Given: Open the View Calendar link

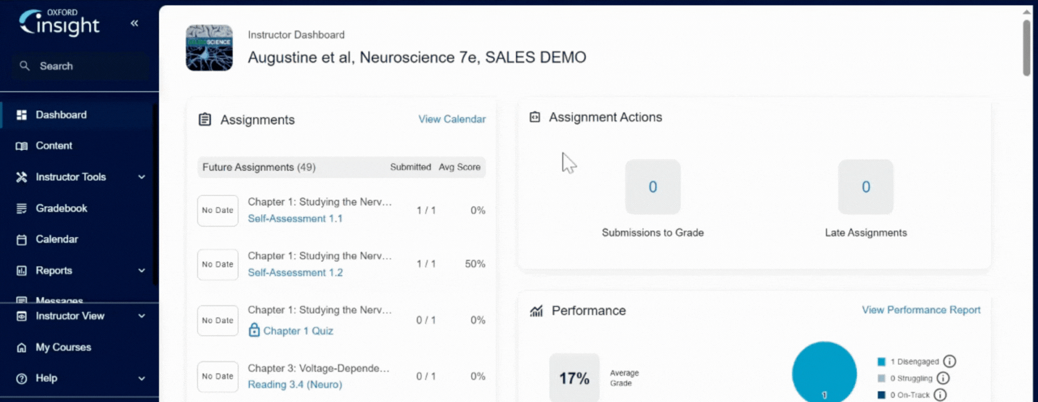Looking at the screenshot, I should pyautogui.click(x=451, y=119).
